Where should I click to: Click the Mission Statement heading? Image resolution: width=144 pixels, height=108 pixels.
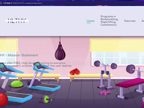tap(19, 55)
